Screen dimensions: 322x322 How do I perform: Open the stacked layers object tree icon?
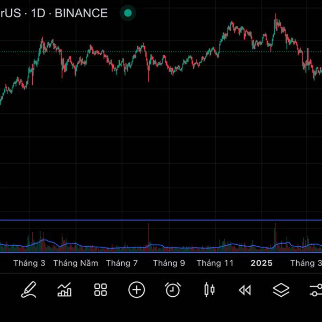(x=281, y=290)
